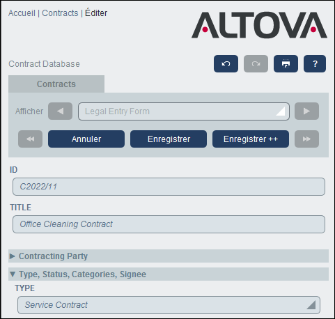This screenshot has width=335, height=319.
Task: Click the Annuler button
Action: click(x=86, y=139)
